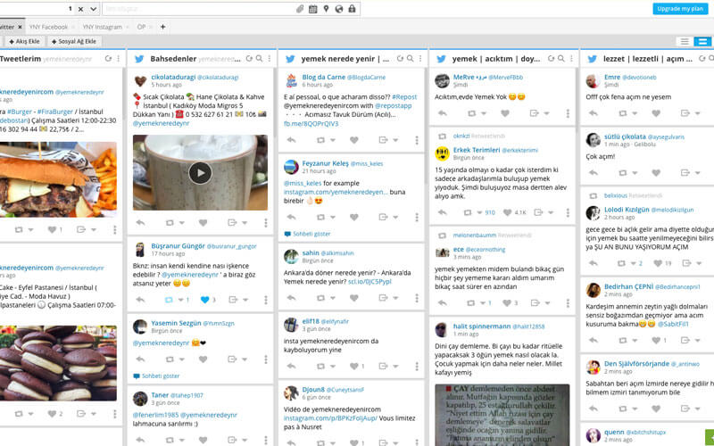Screen dimensions: 714x446
Task: Play the cikolataduragi video
Action: (200, 172)
